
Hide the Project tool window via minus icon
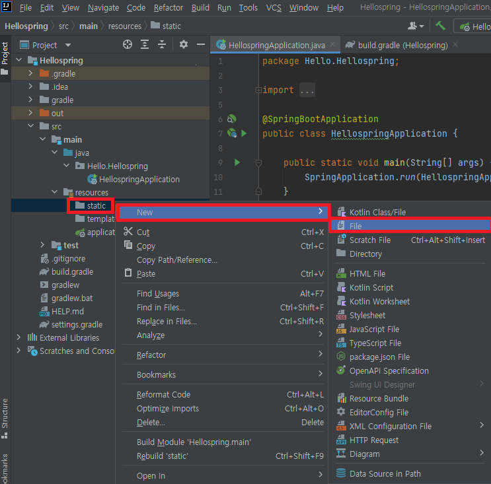point(201,45)
